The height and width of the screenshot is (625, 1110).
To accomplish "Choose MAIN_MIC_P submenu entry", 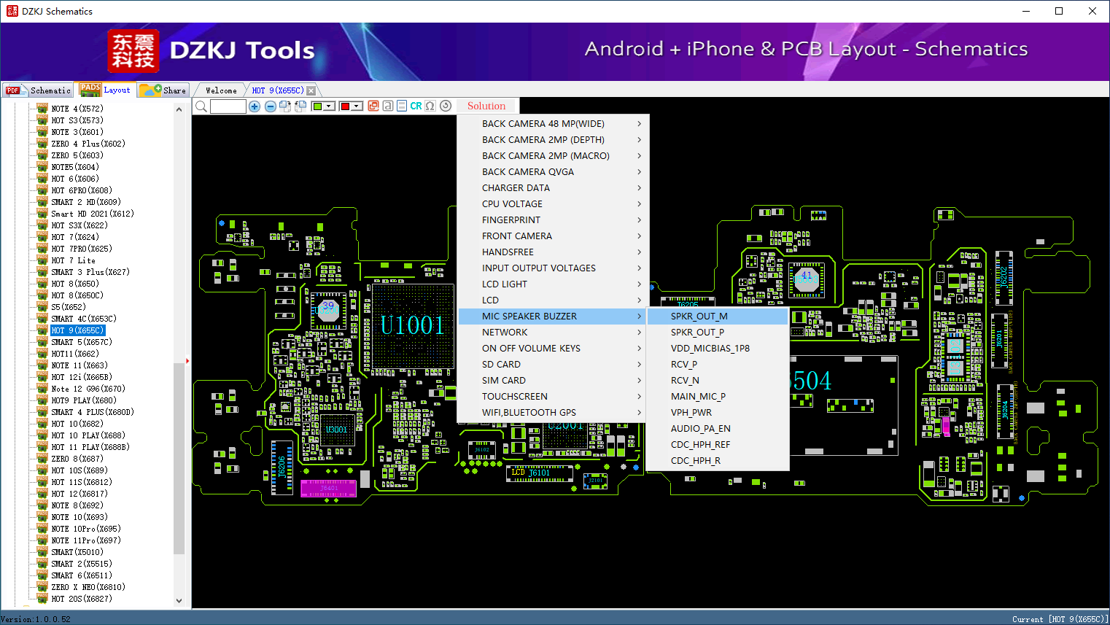I will [718, 397].
